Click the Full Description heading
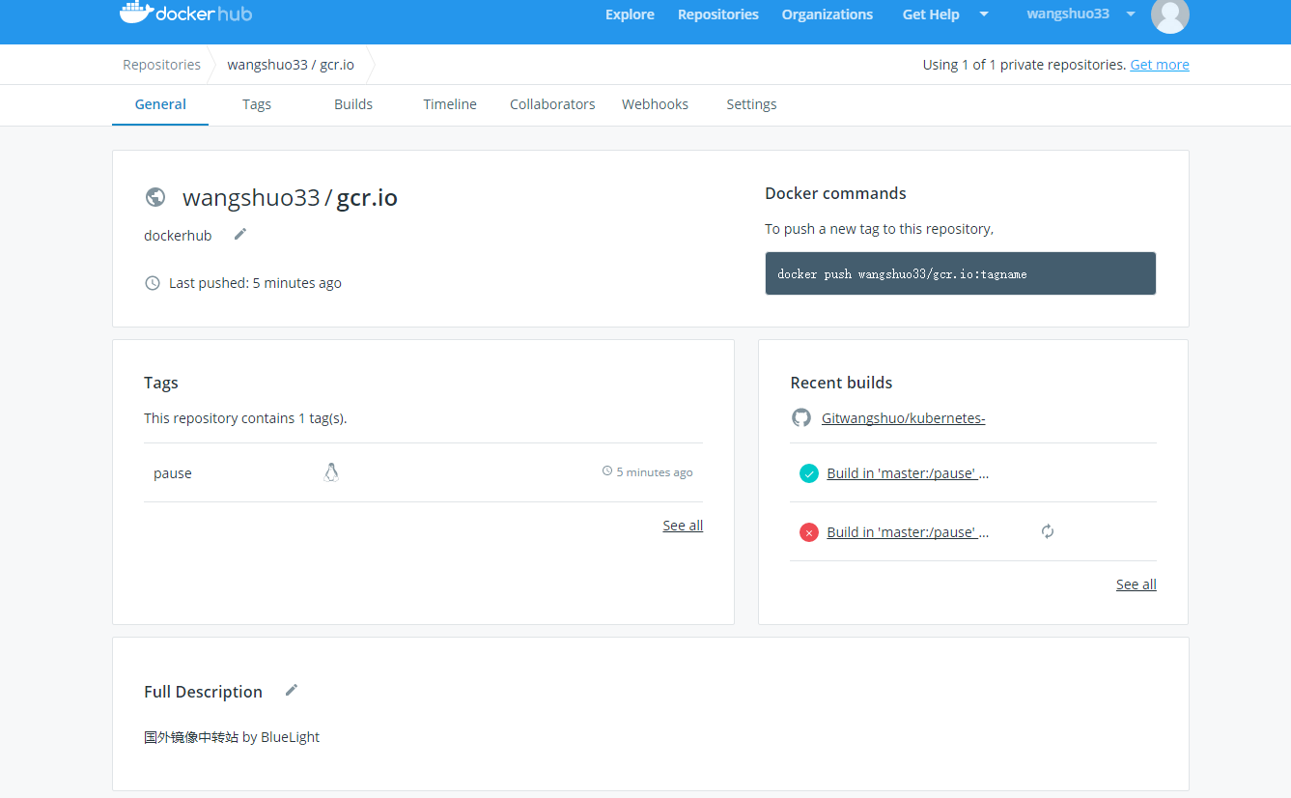This screenshot has height=798, width=1291. coord(203,692)
